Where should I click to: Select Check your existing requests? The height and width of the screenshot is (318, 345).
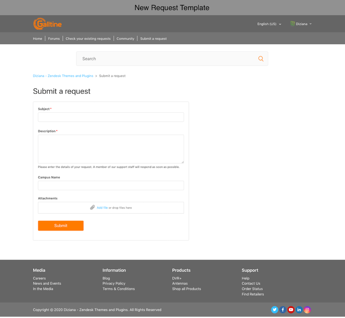pos(88,39)
